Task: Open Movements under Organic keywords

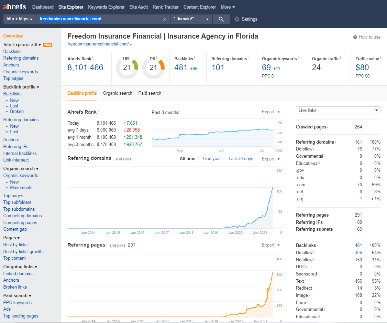Action: pos(21,188)
